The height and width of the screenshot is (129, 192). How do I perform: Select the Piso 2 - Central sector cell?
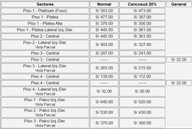click(45, 36)
